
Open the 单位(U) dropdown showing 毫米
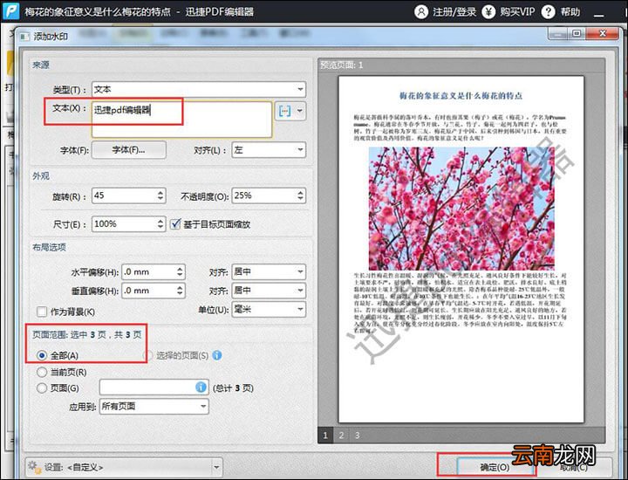point(269,309)
